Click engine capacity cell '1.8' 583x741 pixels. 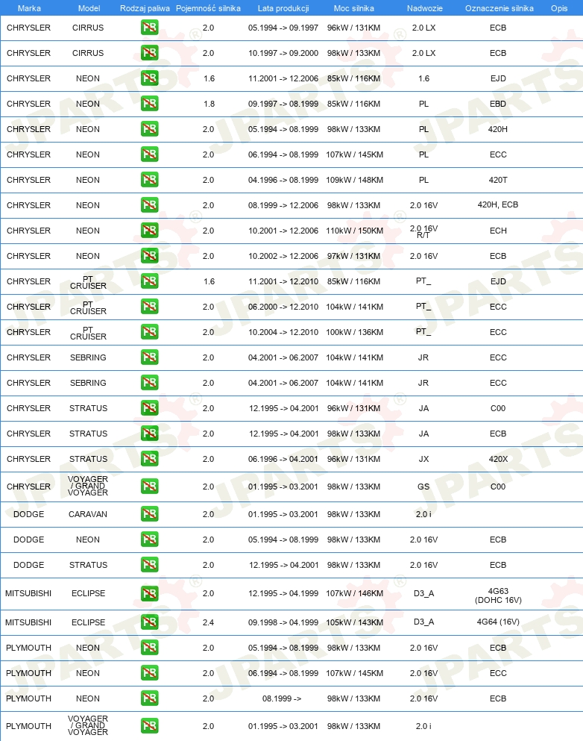coord(209,104)
